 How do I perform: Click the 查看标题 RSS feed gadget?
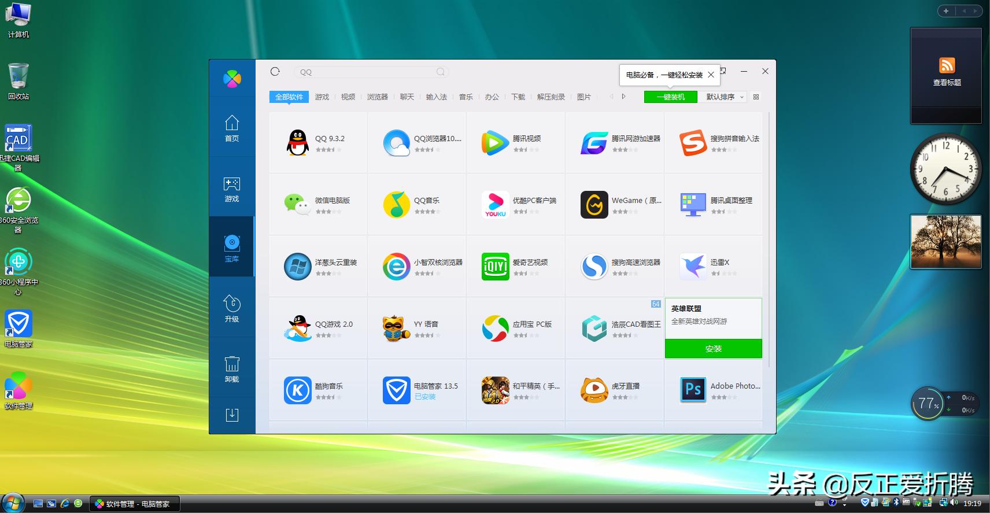point(946,75)
